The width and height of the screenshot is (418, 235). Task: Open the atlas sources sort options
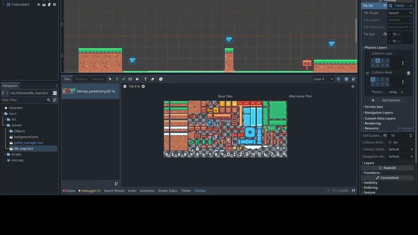tap(116, 184)
